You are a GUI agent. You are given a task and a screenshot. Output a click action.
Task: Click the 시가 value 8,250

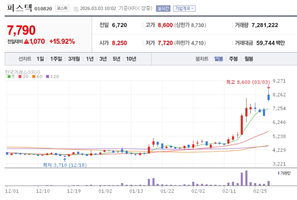click(119, 43)
